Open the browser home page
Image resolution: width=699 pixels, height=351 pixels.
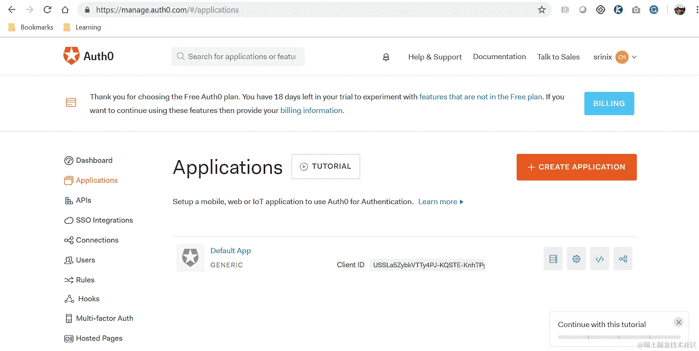65,10
